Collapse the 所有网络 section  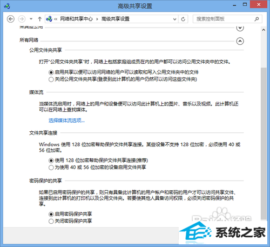(x=240, y=41)
